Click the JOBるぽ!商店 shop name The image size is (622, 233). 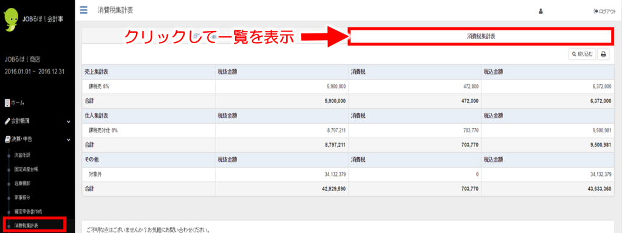[22, 59]
